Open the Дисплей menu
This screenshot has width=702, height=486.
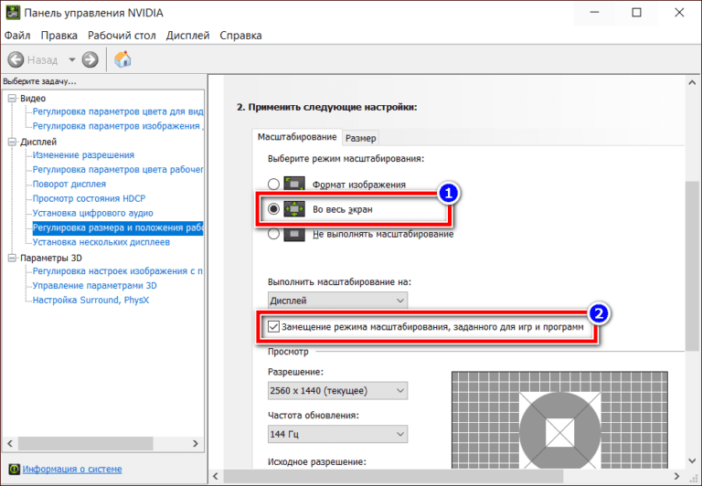(187, 36)
